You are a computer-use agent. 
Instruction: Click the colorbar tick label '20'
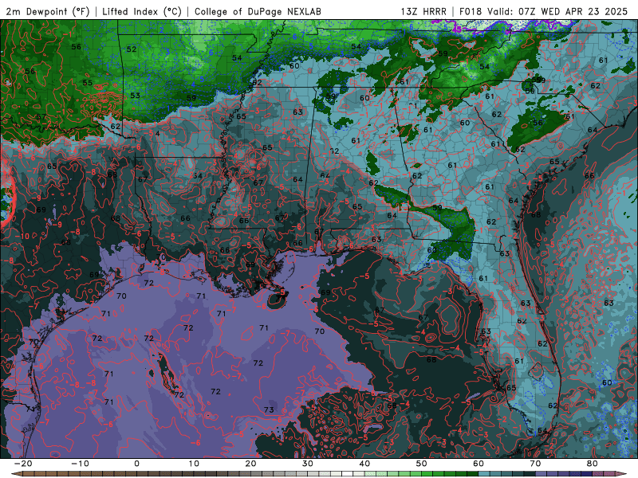[x=250, y=464]
